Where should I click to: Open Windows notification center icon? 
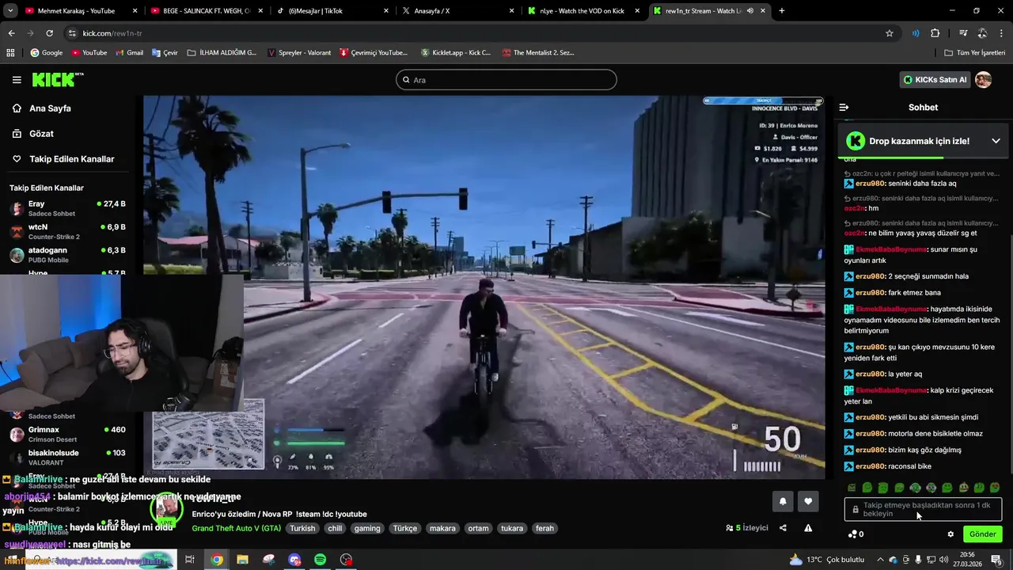(x=996, y=560)
